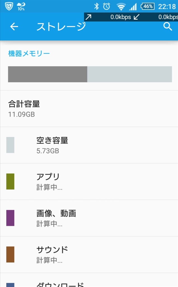
Task: Tap the Bluetooth status icon
Action: pyautogui.click(x=96, y=6)
